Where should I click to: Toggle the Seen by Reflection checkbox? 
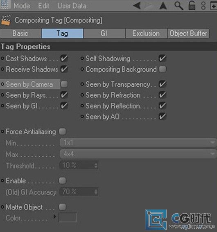point(163,106)
